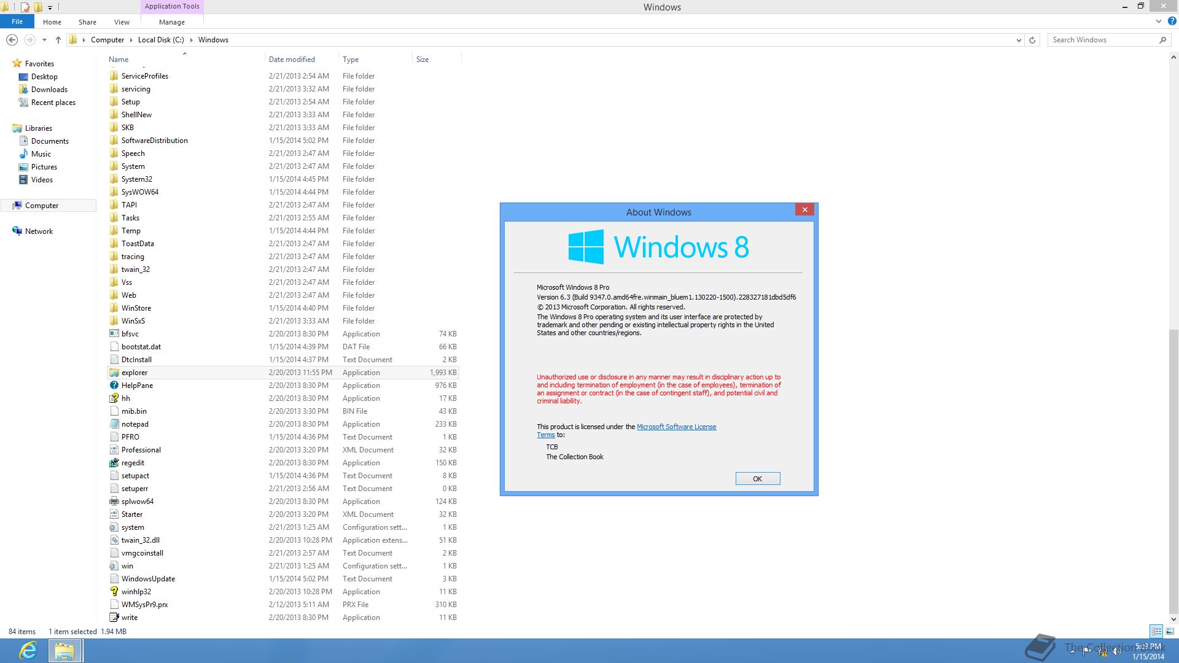Click the scrollbar down arrow
Screen dimensions: 1179x663
coord(1173,619)
